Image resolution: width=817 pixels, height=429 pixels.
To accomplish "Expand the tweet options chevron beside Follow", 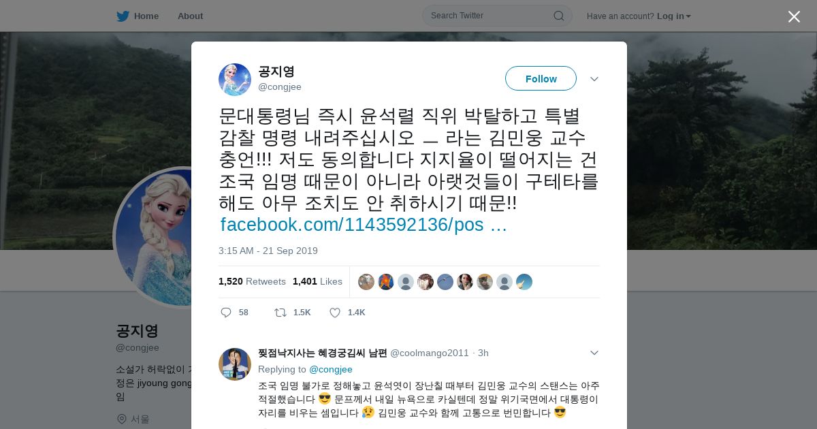I will (x=594, y=79).
